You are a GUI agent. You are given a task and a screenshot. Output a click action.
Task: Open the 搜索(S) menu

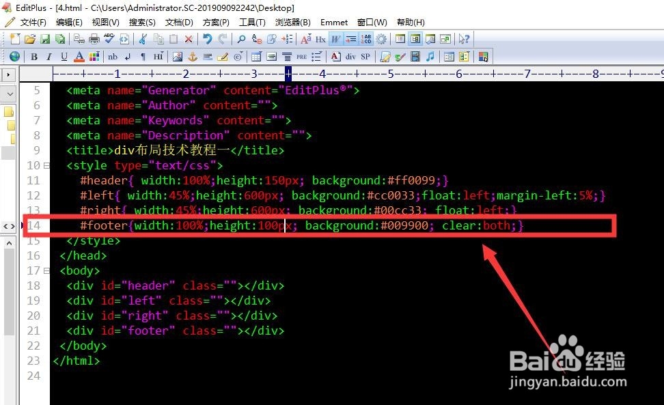click(x=142, y=22)
